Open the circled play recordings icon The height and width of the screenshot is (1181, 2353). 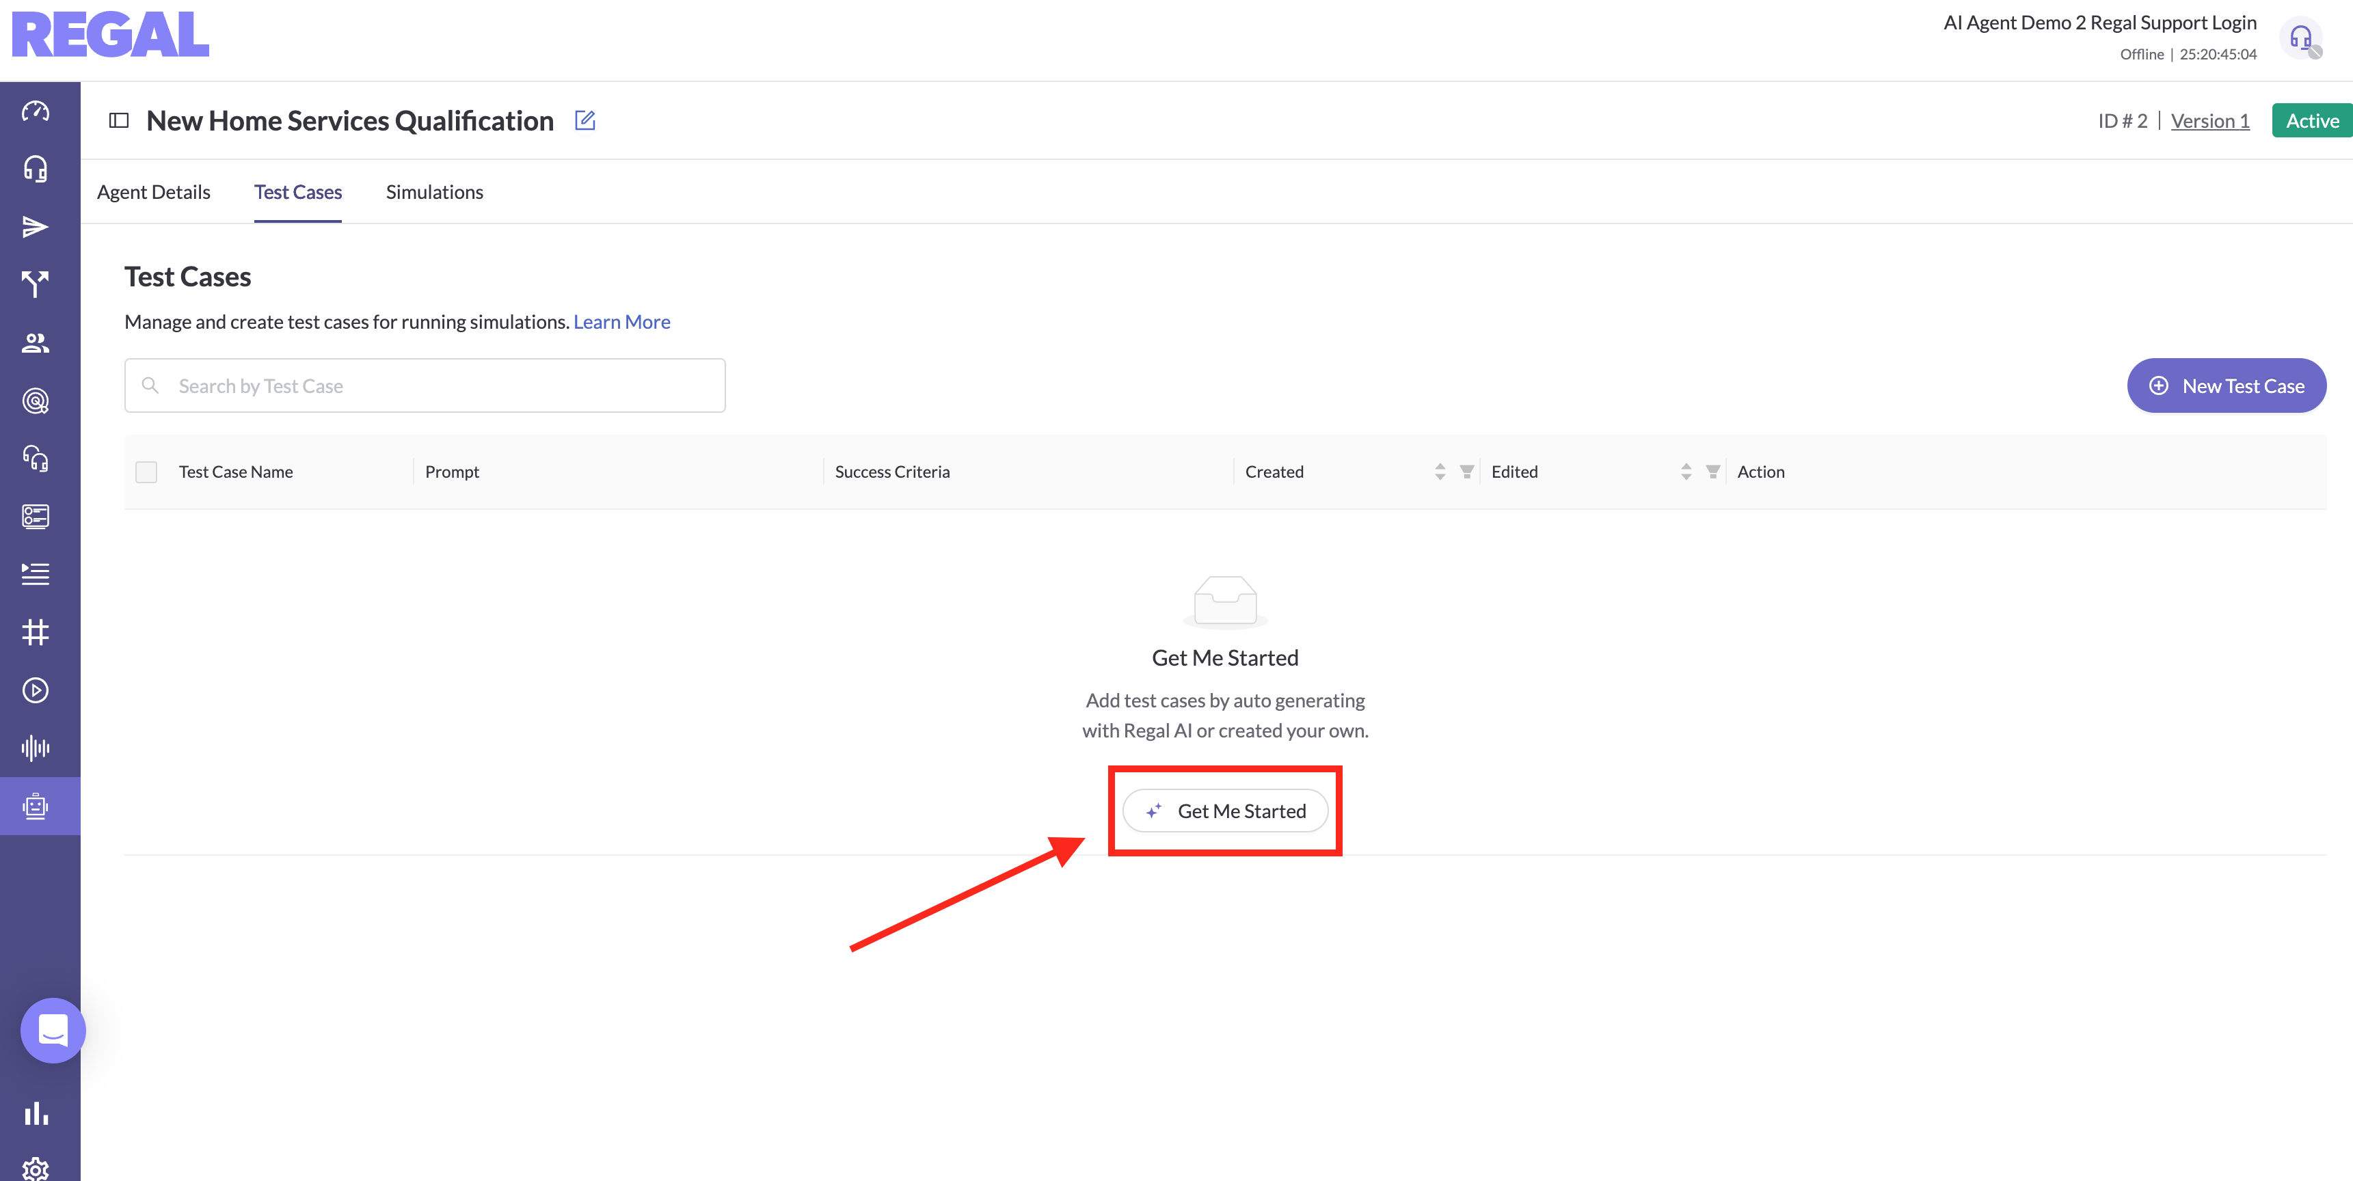click(x=36, y=690)
